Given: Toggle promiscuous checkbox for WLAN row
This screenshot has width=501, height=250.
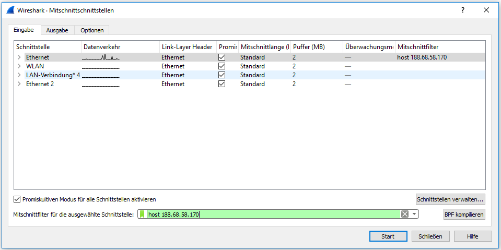Looking at the screenshot, I should (x=222, y=66).
